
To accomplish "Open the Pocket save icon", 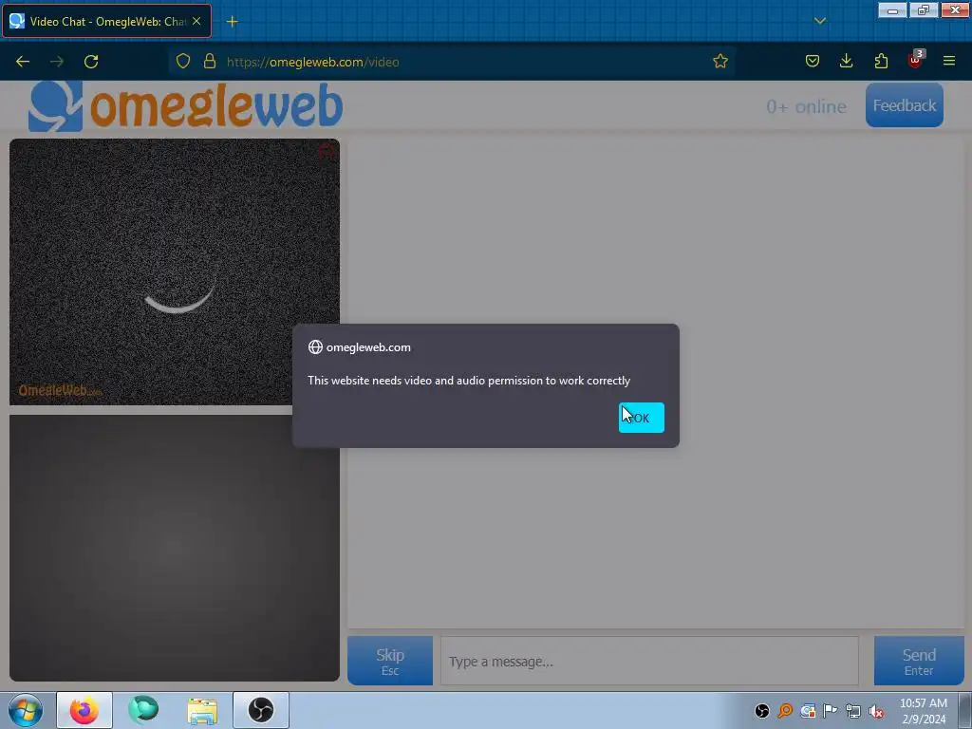I will [x=813, y=61].
